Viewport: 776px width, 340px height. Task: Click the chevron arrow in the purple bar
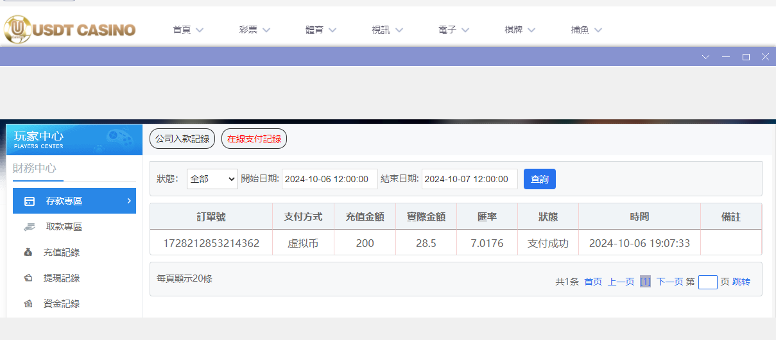706,57
